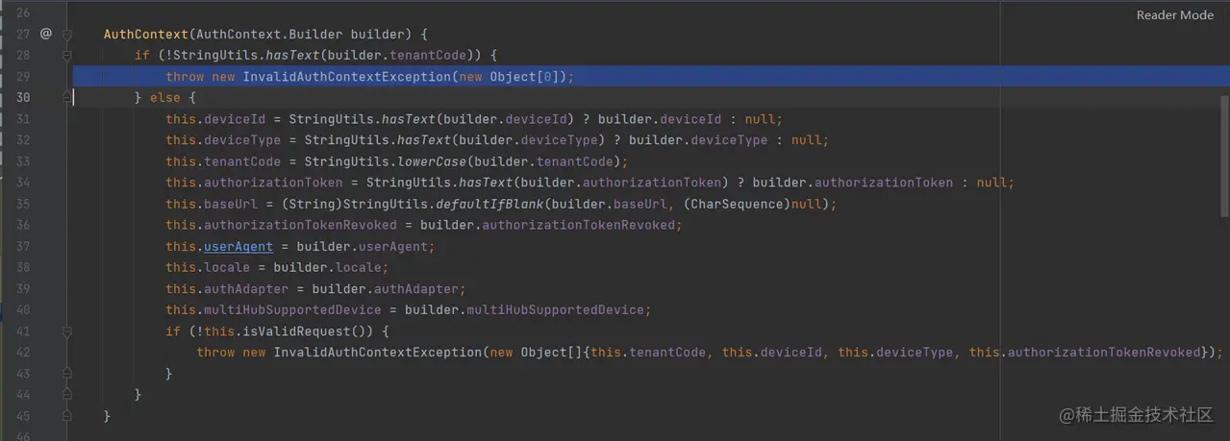1230x441 pixels.
Task: Click the fold end marker on line 45
Action: coord(67,415)
